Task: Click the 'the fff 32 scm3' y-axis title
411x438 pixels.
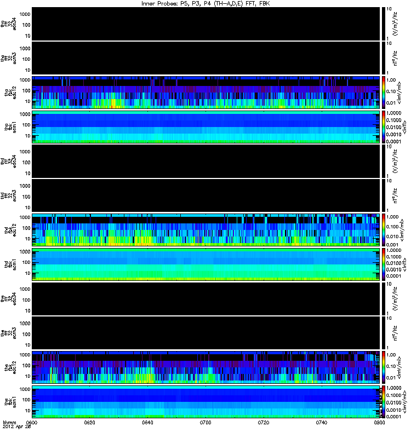Action: (8, 333)
